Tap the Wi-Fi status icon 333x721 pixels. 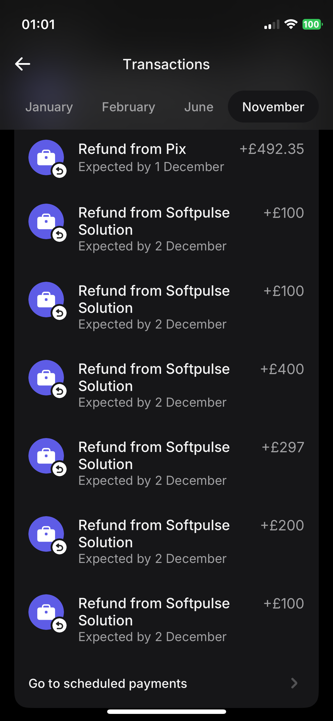coord(291,24)
